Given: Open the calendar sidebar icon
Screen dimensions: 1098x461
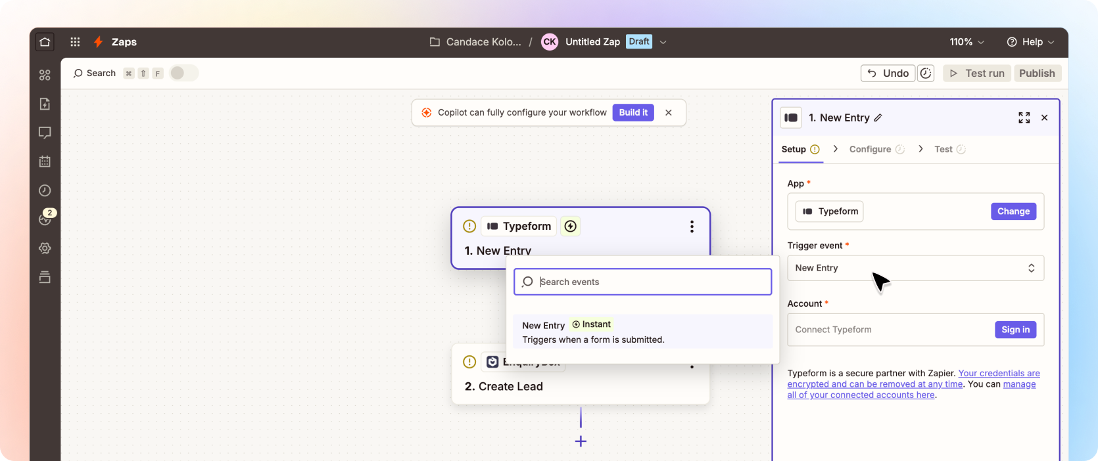Looking at the screenshot, I should click(45, 162).
